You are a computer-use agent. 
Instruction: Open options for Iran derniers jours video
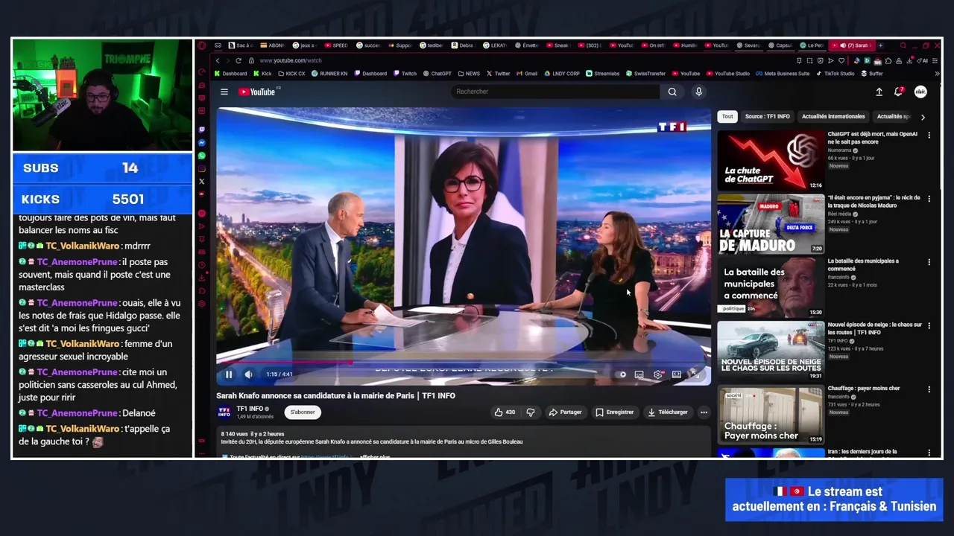click(929, 452)
